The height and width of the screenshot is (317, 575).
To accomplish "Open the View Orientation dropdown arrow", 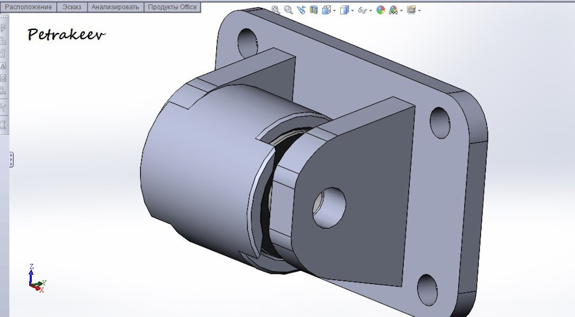I will (334, 11).
